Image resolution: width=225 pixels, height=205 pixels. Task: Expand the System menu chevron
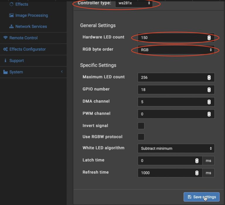point(62,72)
